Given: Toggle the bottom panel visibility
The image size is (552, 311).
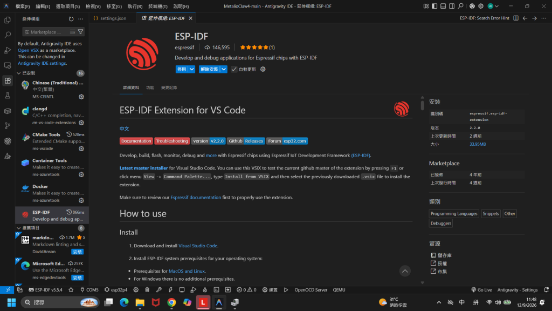Looking at the screenshot, I should (443, 6).
